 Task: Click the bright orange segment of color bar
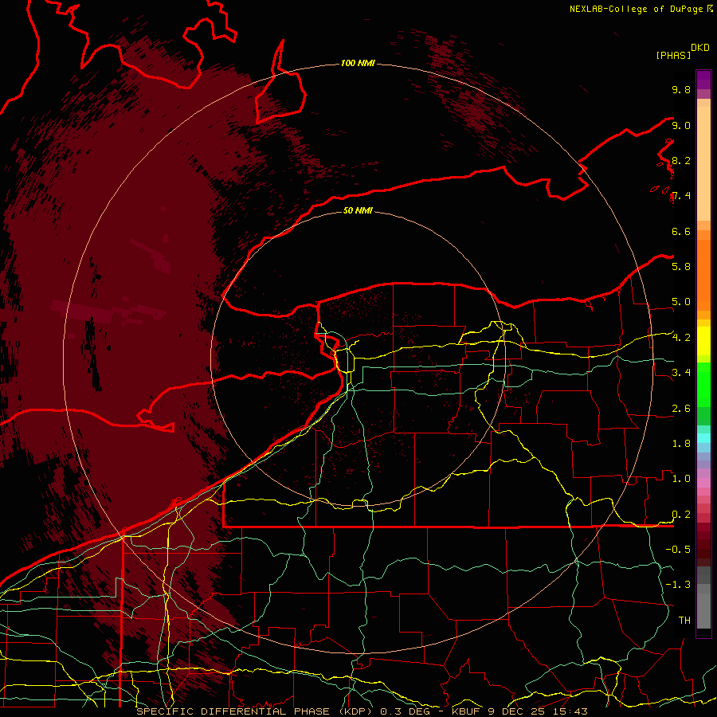point(703,274)
